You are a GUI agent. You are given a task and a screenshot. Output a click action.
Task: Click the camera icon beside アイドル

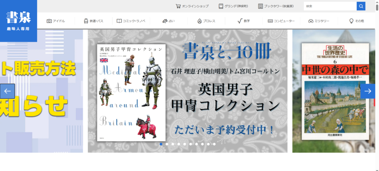tap(49, 21)
